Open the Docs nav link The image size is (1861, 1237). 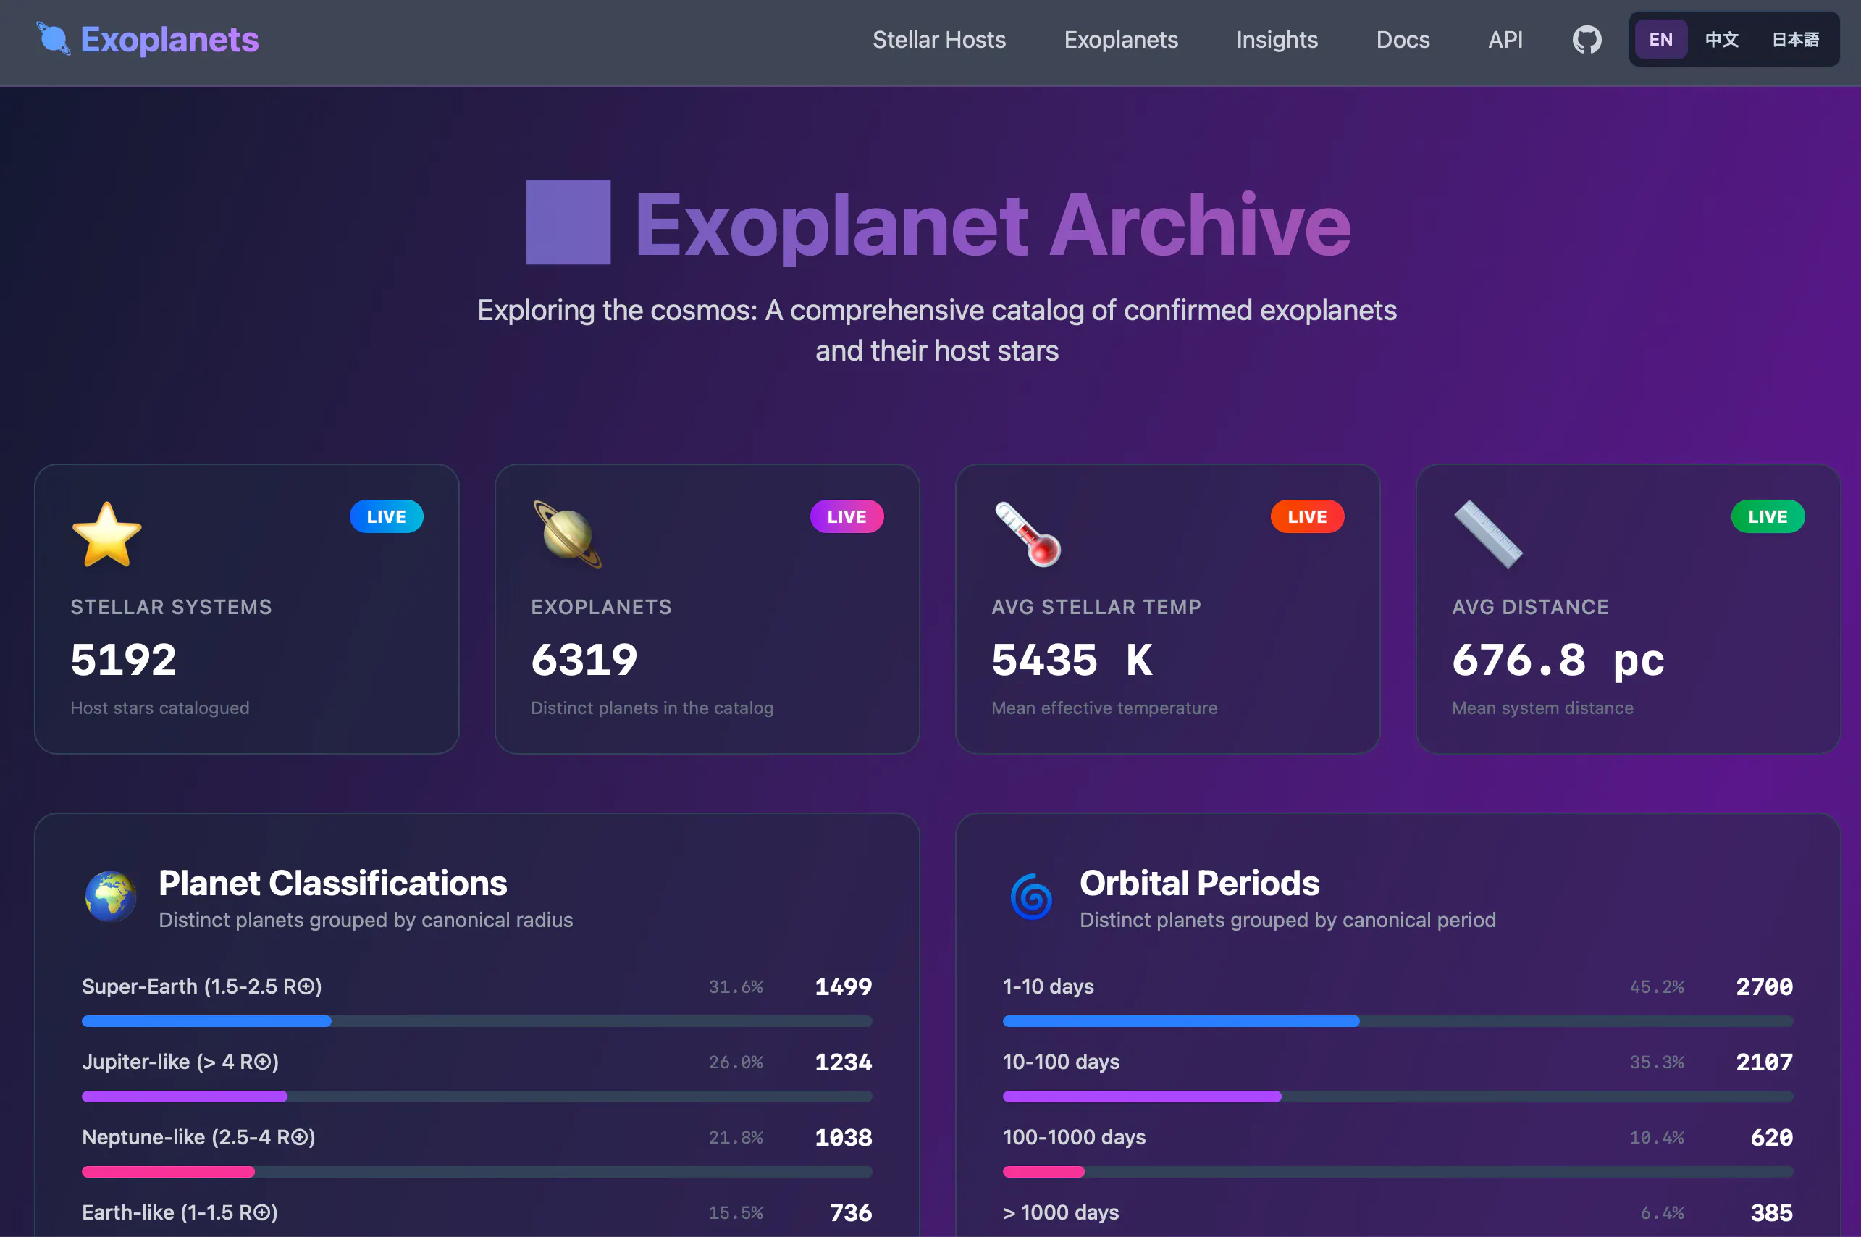click(1403, 39)
